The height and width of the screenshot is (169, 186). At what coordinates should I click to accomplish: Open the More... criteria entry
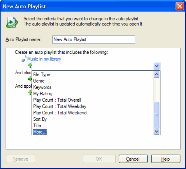tap(40, 132)
